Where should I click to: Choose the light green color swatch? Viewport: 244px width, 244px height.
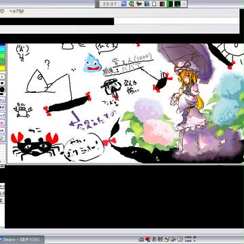coord(3,56)
